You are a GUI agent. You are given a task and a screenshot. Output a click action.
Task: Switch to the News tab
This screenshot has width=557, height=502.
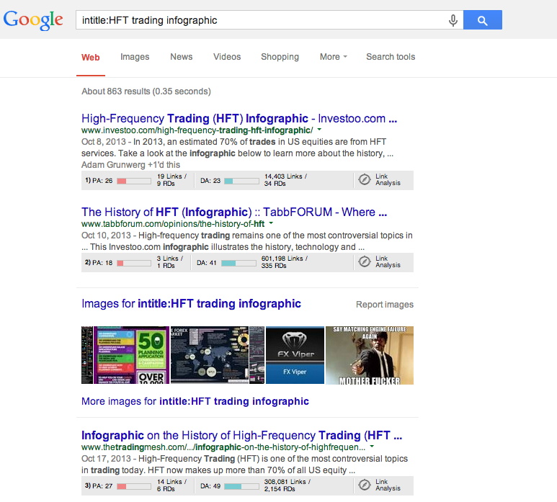181,57
